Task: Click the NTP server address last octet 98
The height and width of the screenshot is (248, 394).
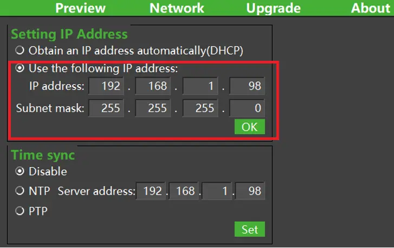Action: coord(250,191)
